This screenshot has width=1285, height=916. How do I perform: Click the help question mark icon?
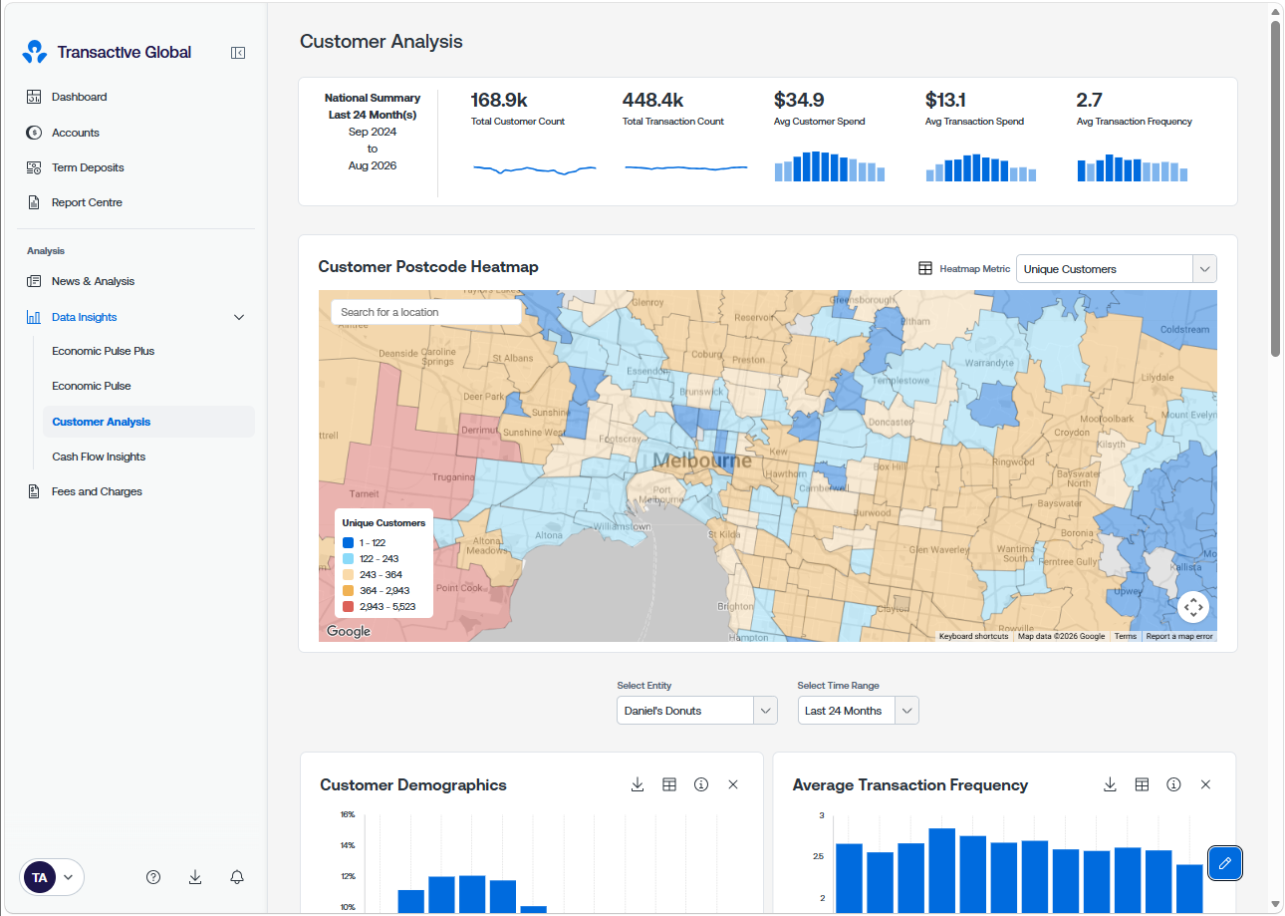(153, 877)
